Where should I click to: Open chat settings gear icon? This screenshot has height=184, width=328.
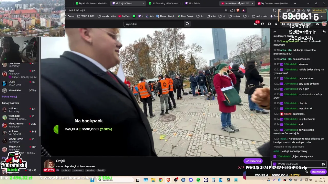[307, 172]
